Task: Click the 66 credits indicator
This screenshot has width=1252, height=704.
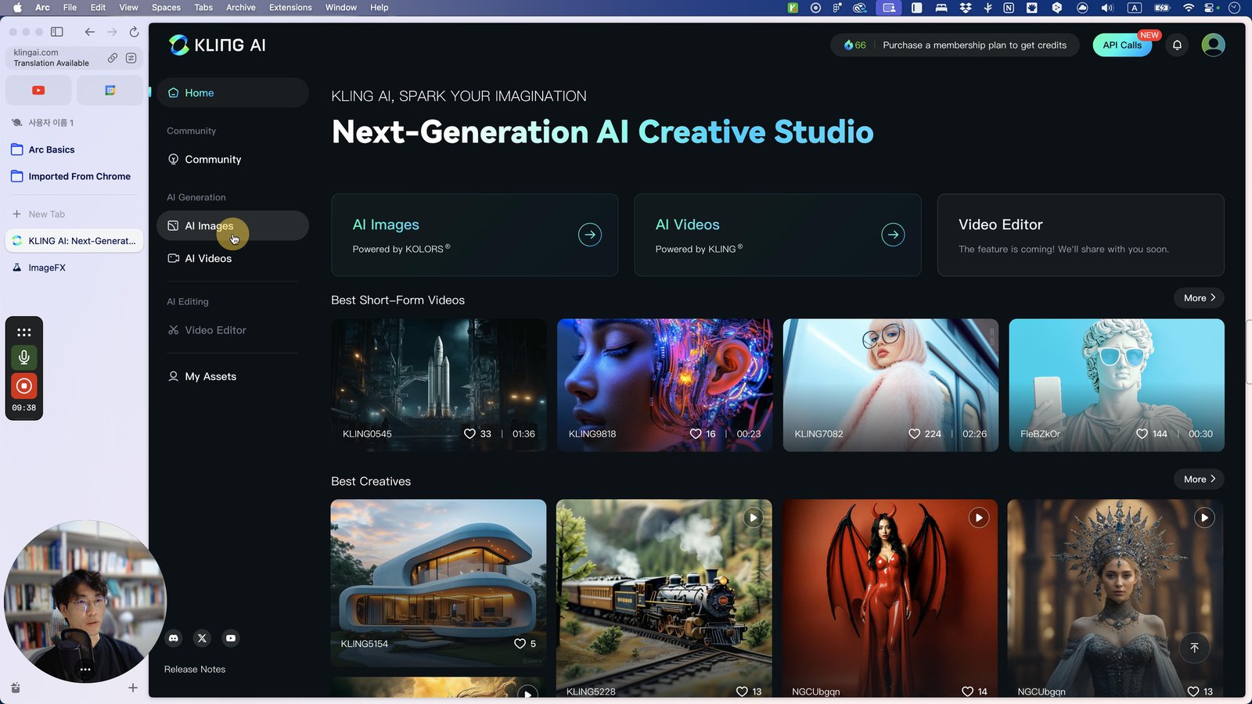Action: [855, 45]
